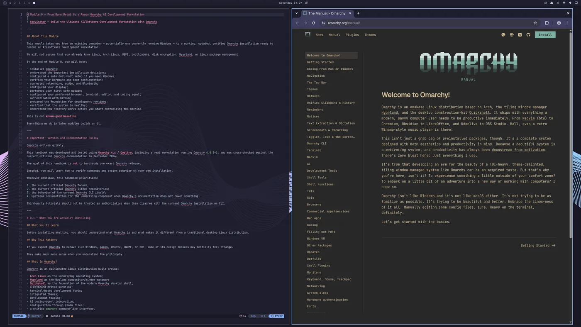Viewport: 581px width, 327px height.
Task: Click NORMAL mode indicator in Neovim statusline
Action: (x=19, y=316)
